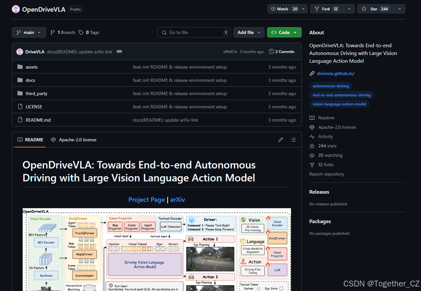
Task: Open the end-to-end-autonomous-driving topic tag
Action: pyautogui.click(x=342, y=95)
